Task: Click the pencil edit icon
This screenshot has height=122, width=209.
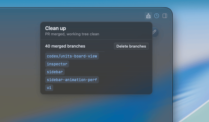Action: pos(154,32)
